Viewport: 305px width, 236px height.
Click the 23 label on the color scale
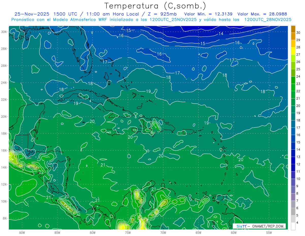point(298,84)
